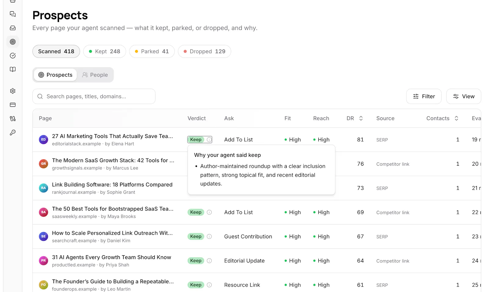Click Keep badge on How to Scale row
This screenshot has width=489, height=292.
pyautogui.click(x=196, y=236)
